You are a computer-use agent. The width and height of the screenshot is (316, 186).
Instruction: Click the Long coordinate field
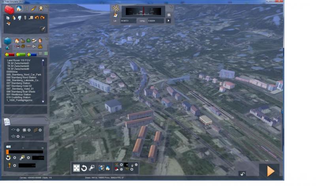coord(156,21)
